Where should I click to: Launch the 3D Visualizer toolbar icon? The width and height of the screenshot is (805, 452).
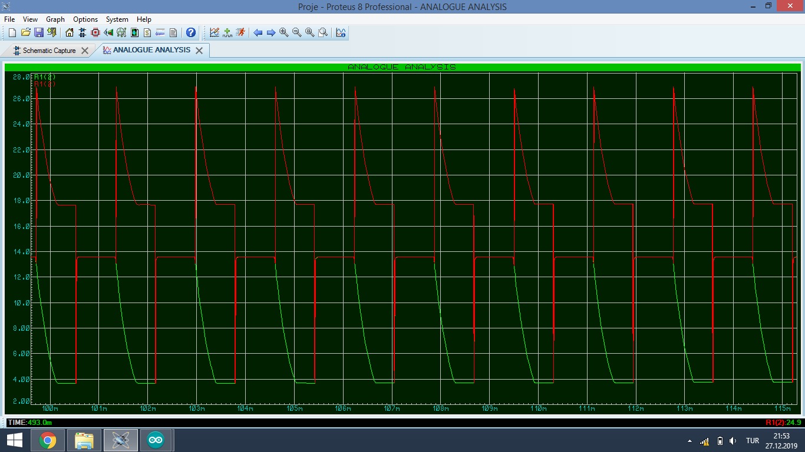[108, 33]
